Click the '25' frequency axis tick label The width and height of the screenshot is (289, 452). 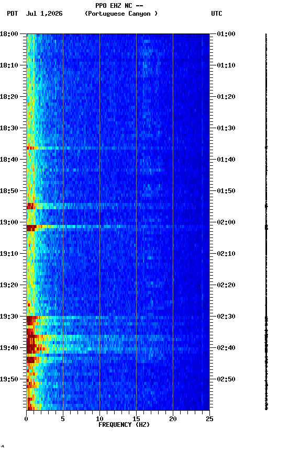(209, 419)
